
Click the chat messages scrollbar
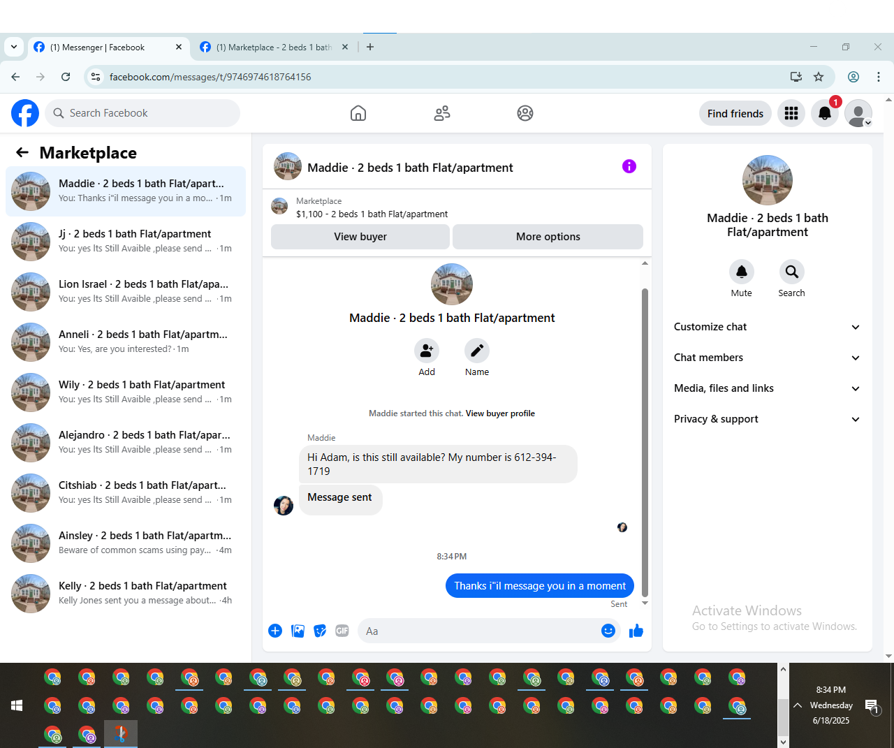coord(645,441)
